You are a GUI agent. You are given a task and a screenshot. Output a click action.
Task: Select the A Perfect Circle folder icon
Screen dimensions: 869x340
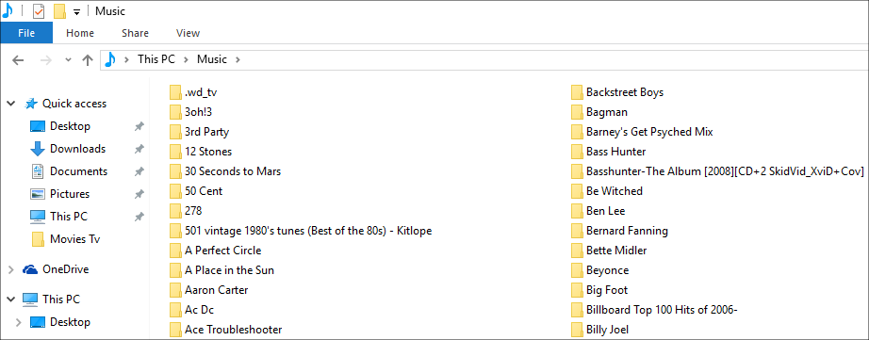(175, 251)
